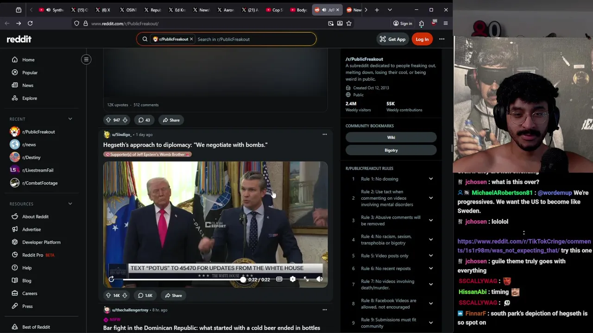Switch to the OSINT tab
The width and height of the screenshot is (593, 333).
pyautogui.click(x=128, y=10)
